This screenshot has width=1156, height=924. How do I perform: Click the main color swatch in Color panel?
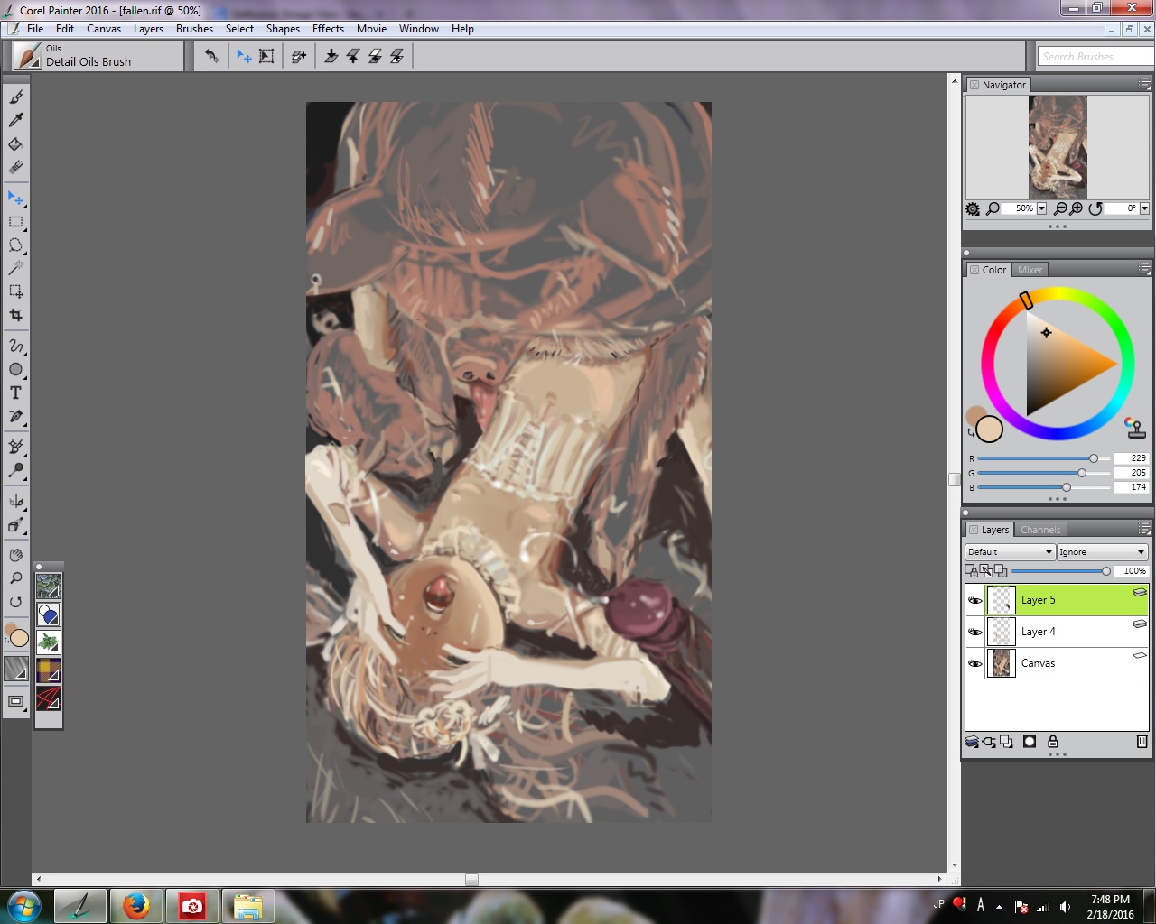coord(989,429)
